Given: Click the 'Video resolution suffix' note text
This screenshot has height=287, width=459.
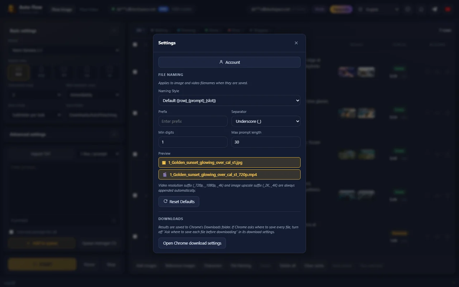Looking at the screenshot, I should [x=227, y=188].
